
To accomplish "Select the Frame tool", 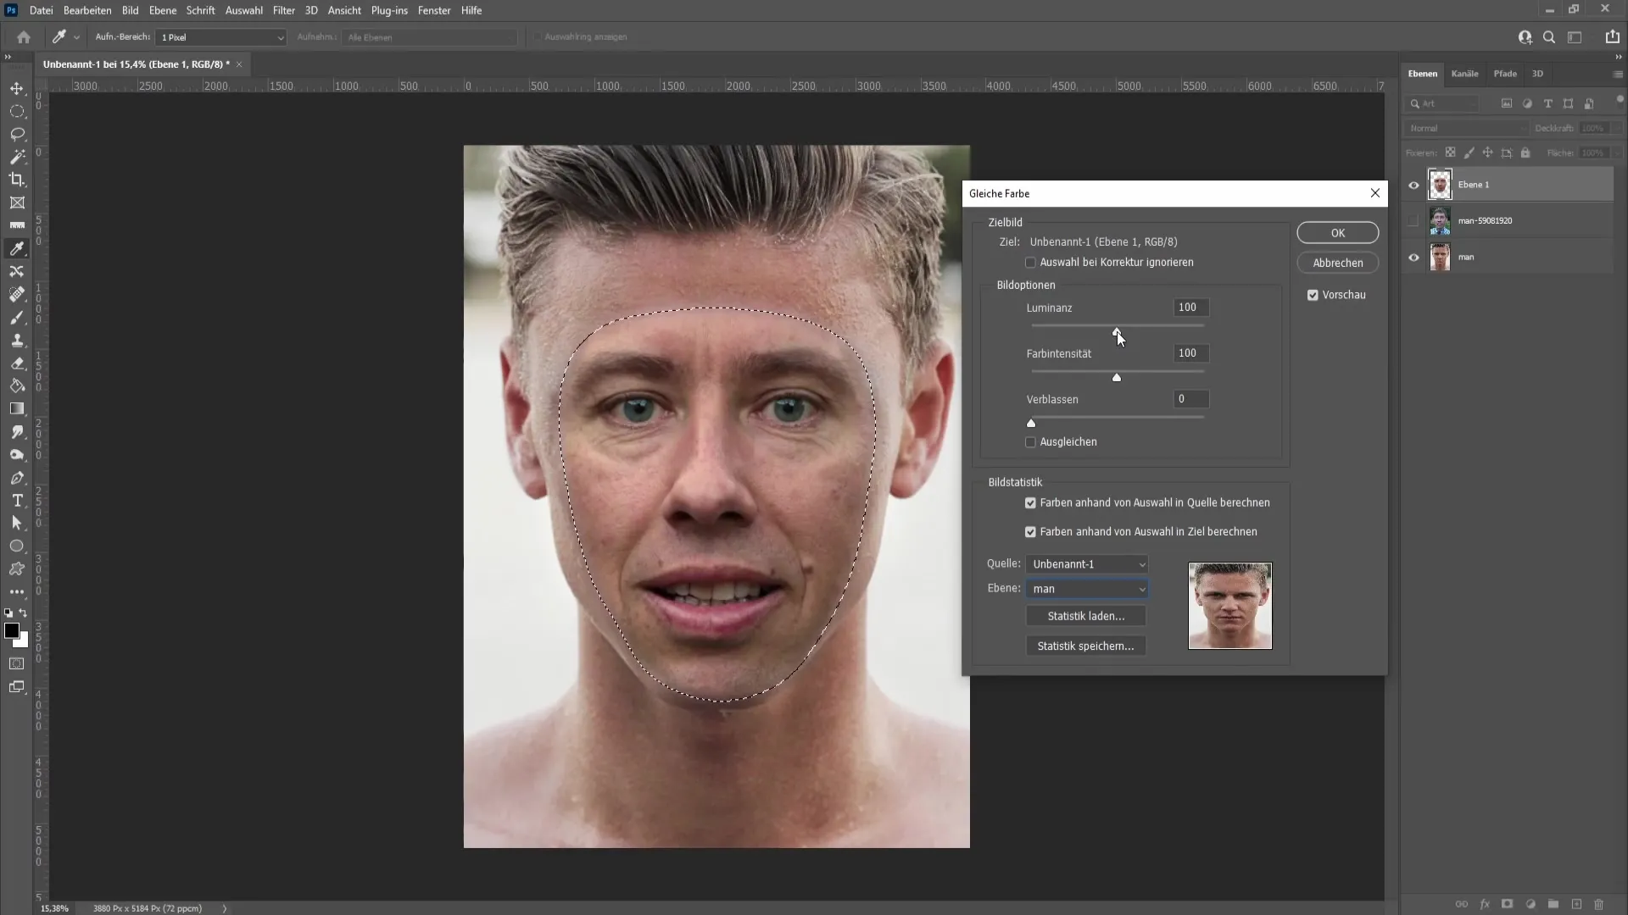I will click(17, 202).
